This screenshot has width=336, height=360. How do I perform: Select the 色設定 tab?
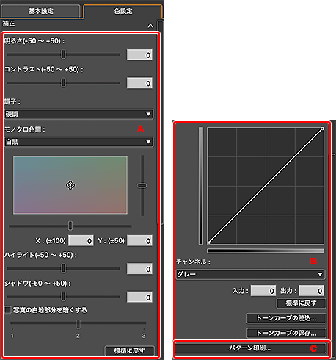tap(123, 11)
